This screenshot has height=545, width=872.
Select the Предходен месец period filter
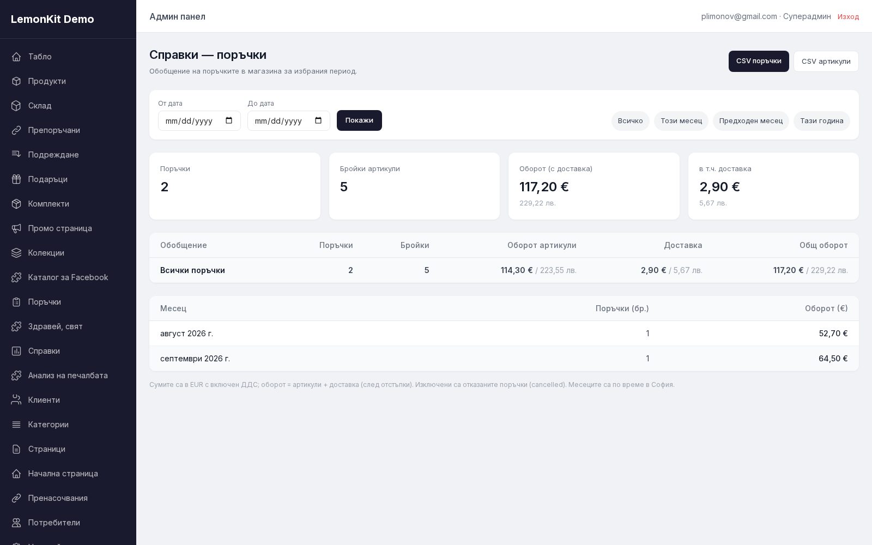click(751, 120)
